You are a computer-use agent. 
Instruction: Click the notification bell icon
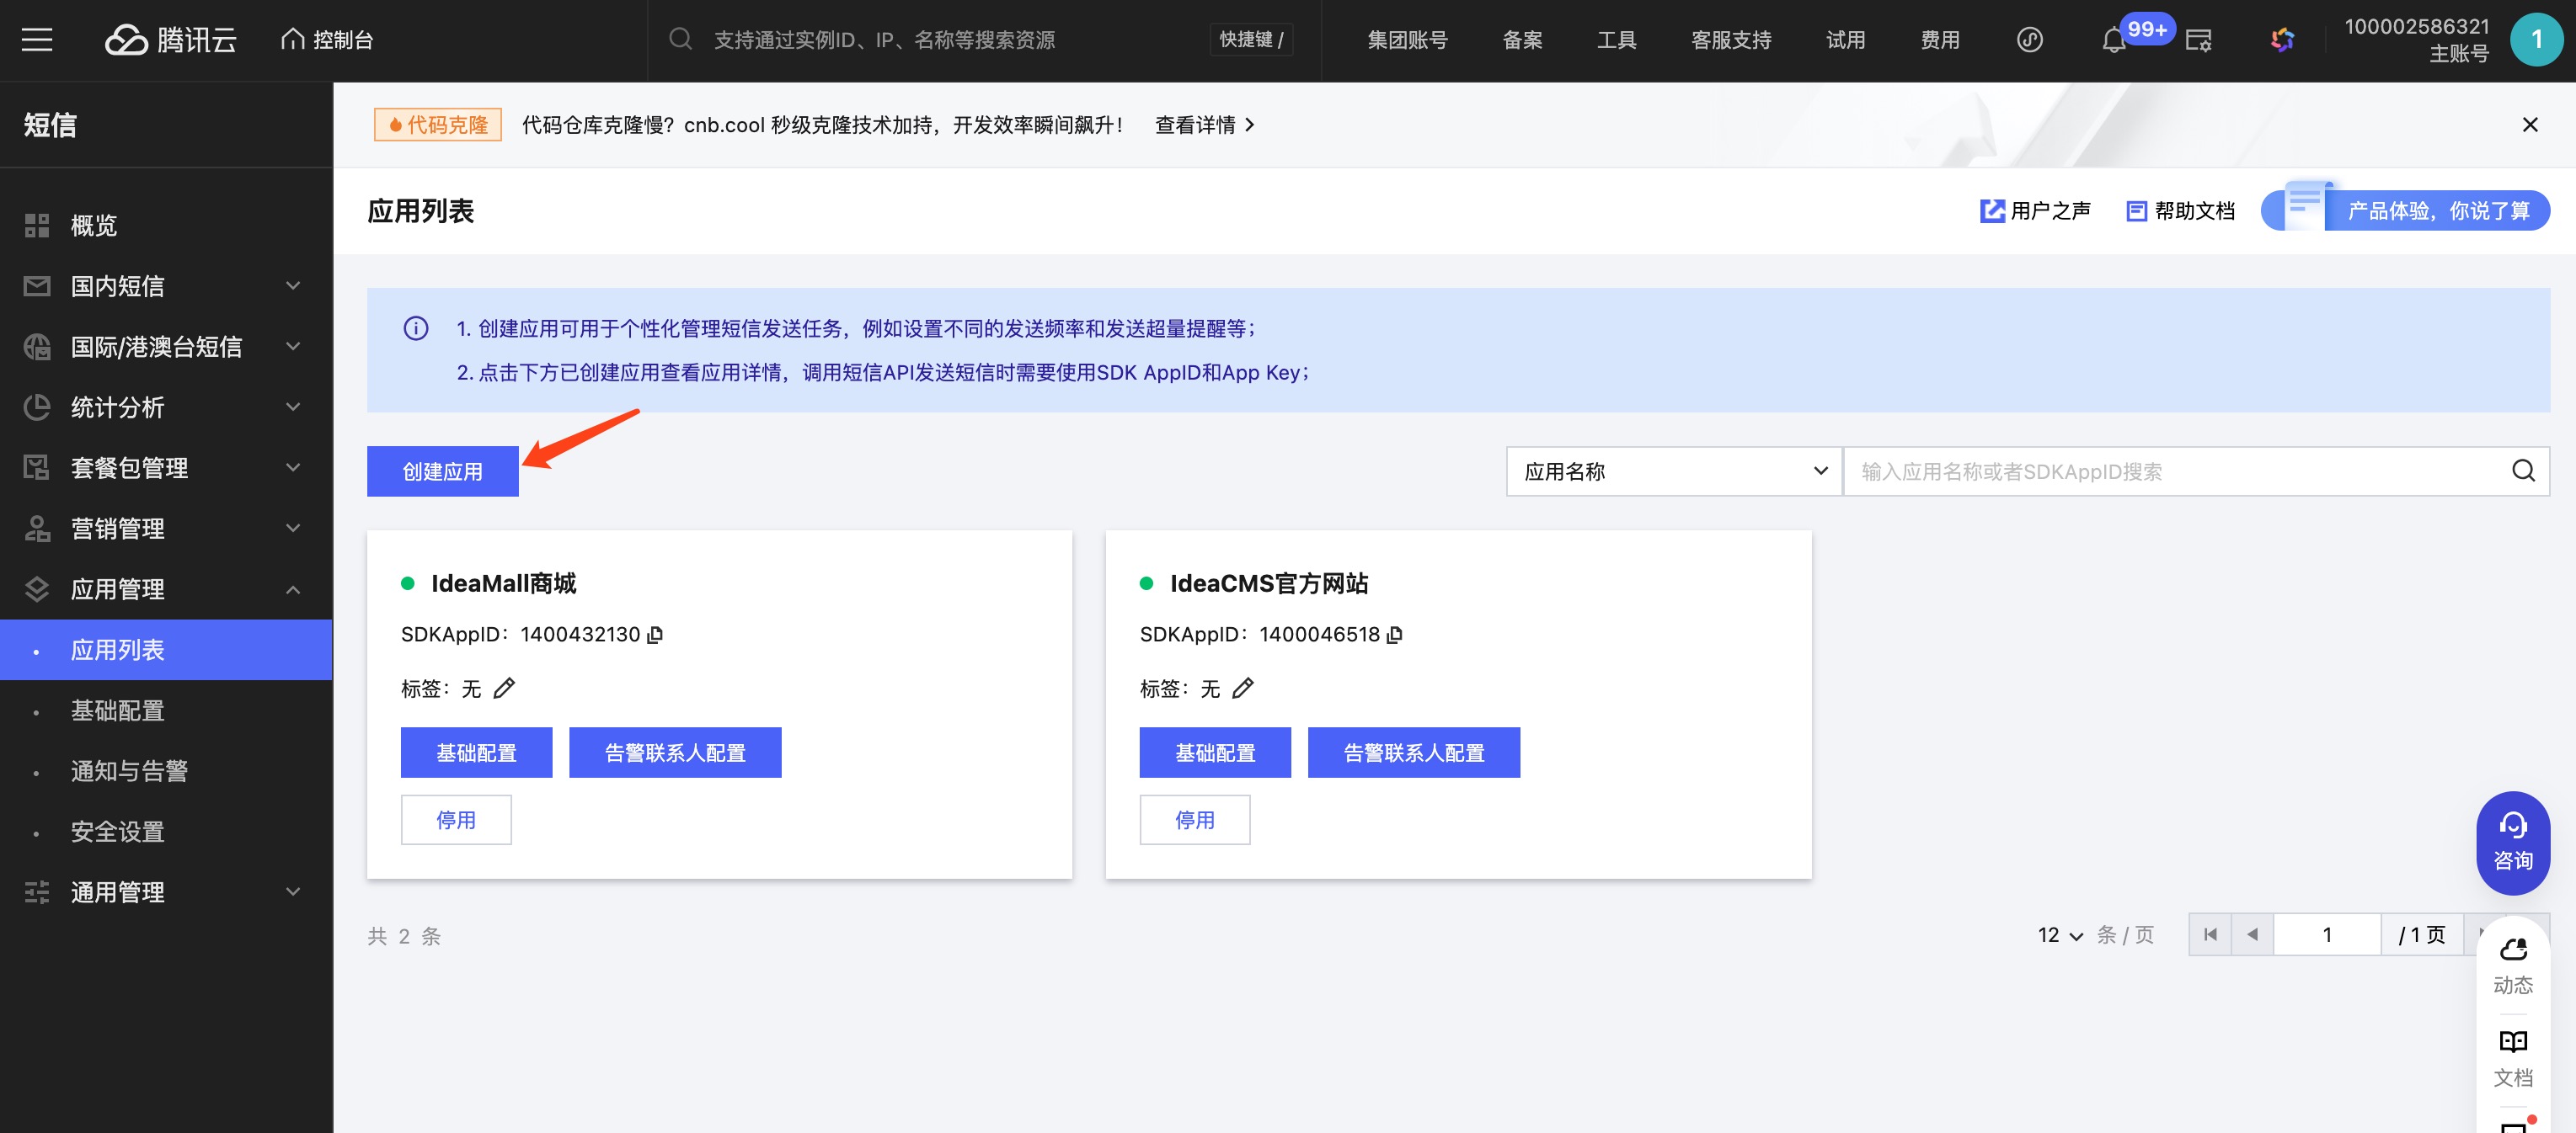2113,41
